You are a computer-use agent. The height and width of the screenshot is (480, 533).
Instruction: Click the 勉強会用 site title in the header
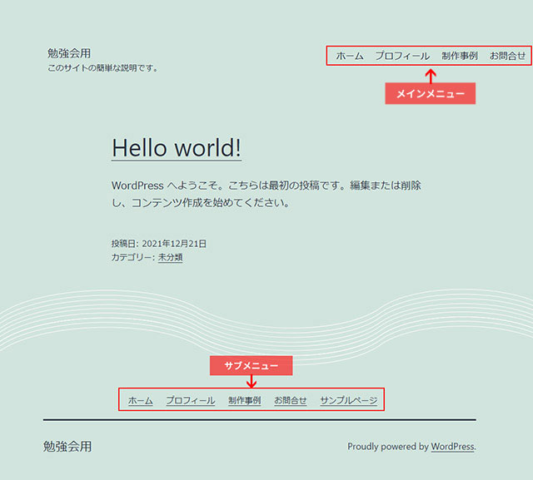point(69,53)
